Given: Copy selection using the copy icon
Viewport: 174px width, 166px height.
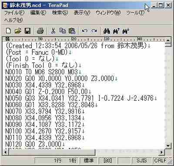Looking at the screenshot, I should click(63, 31).
